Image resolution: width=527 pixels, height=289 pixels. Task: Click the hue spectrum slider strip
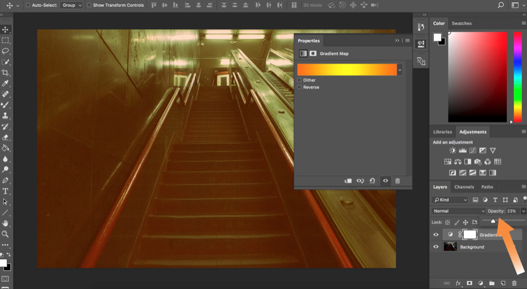[517, 77]
